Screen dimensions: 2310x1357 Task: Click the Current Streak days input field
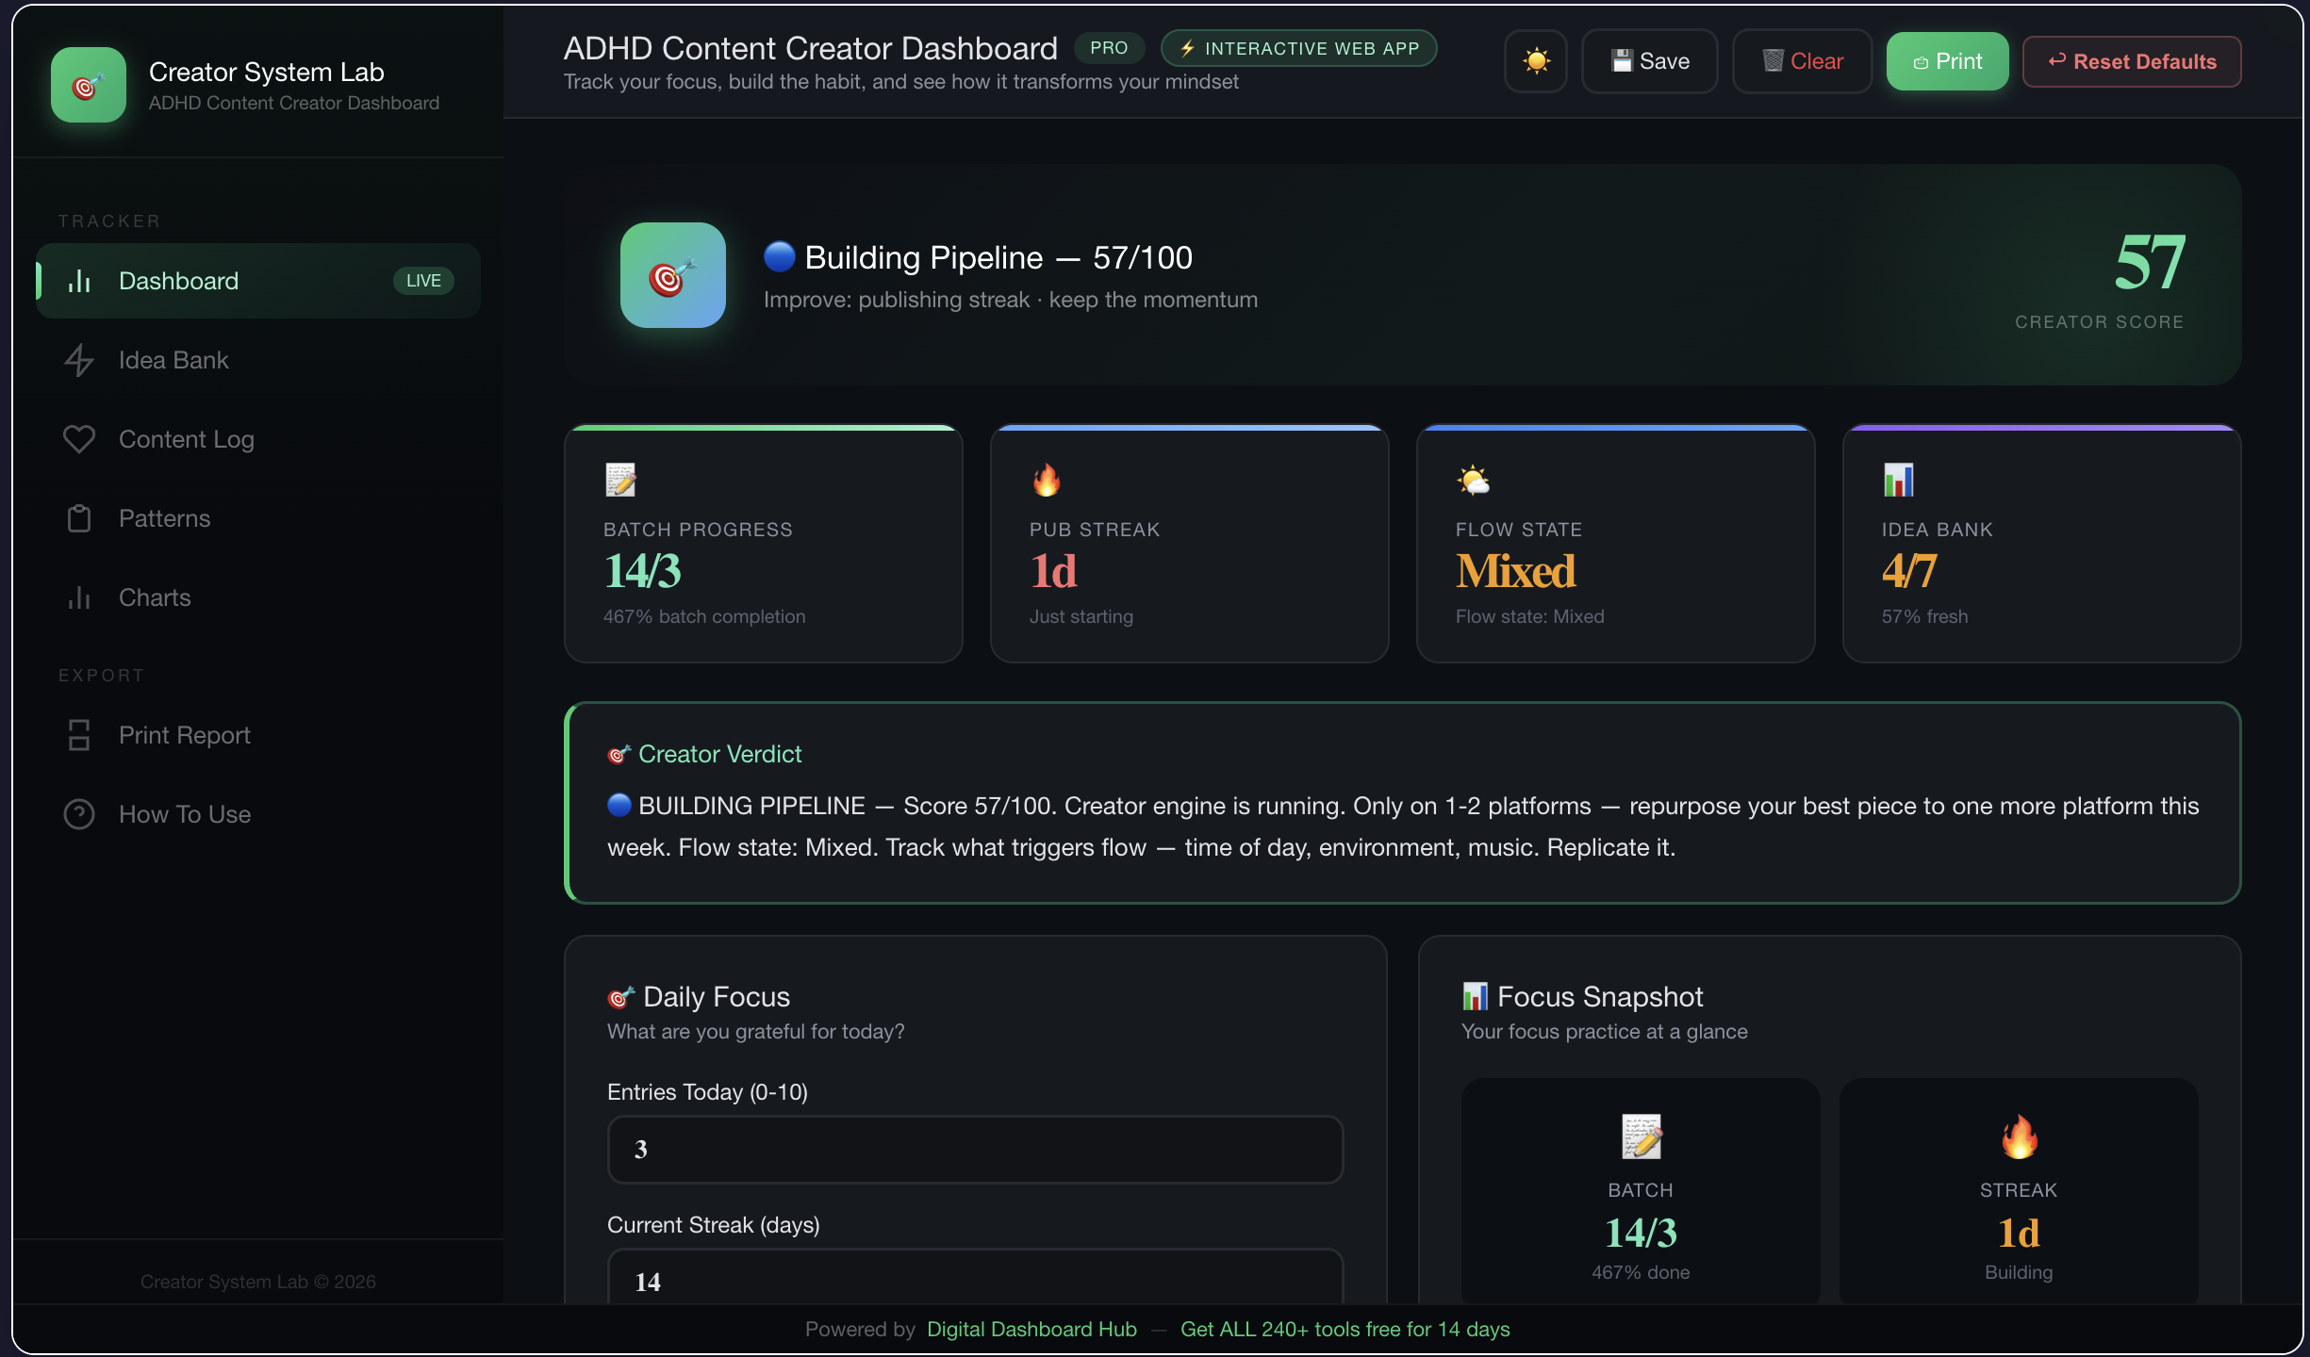click(x=975, y=1278)
